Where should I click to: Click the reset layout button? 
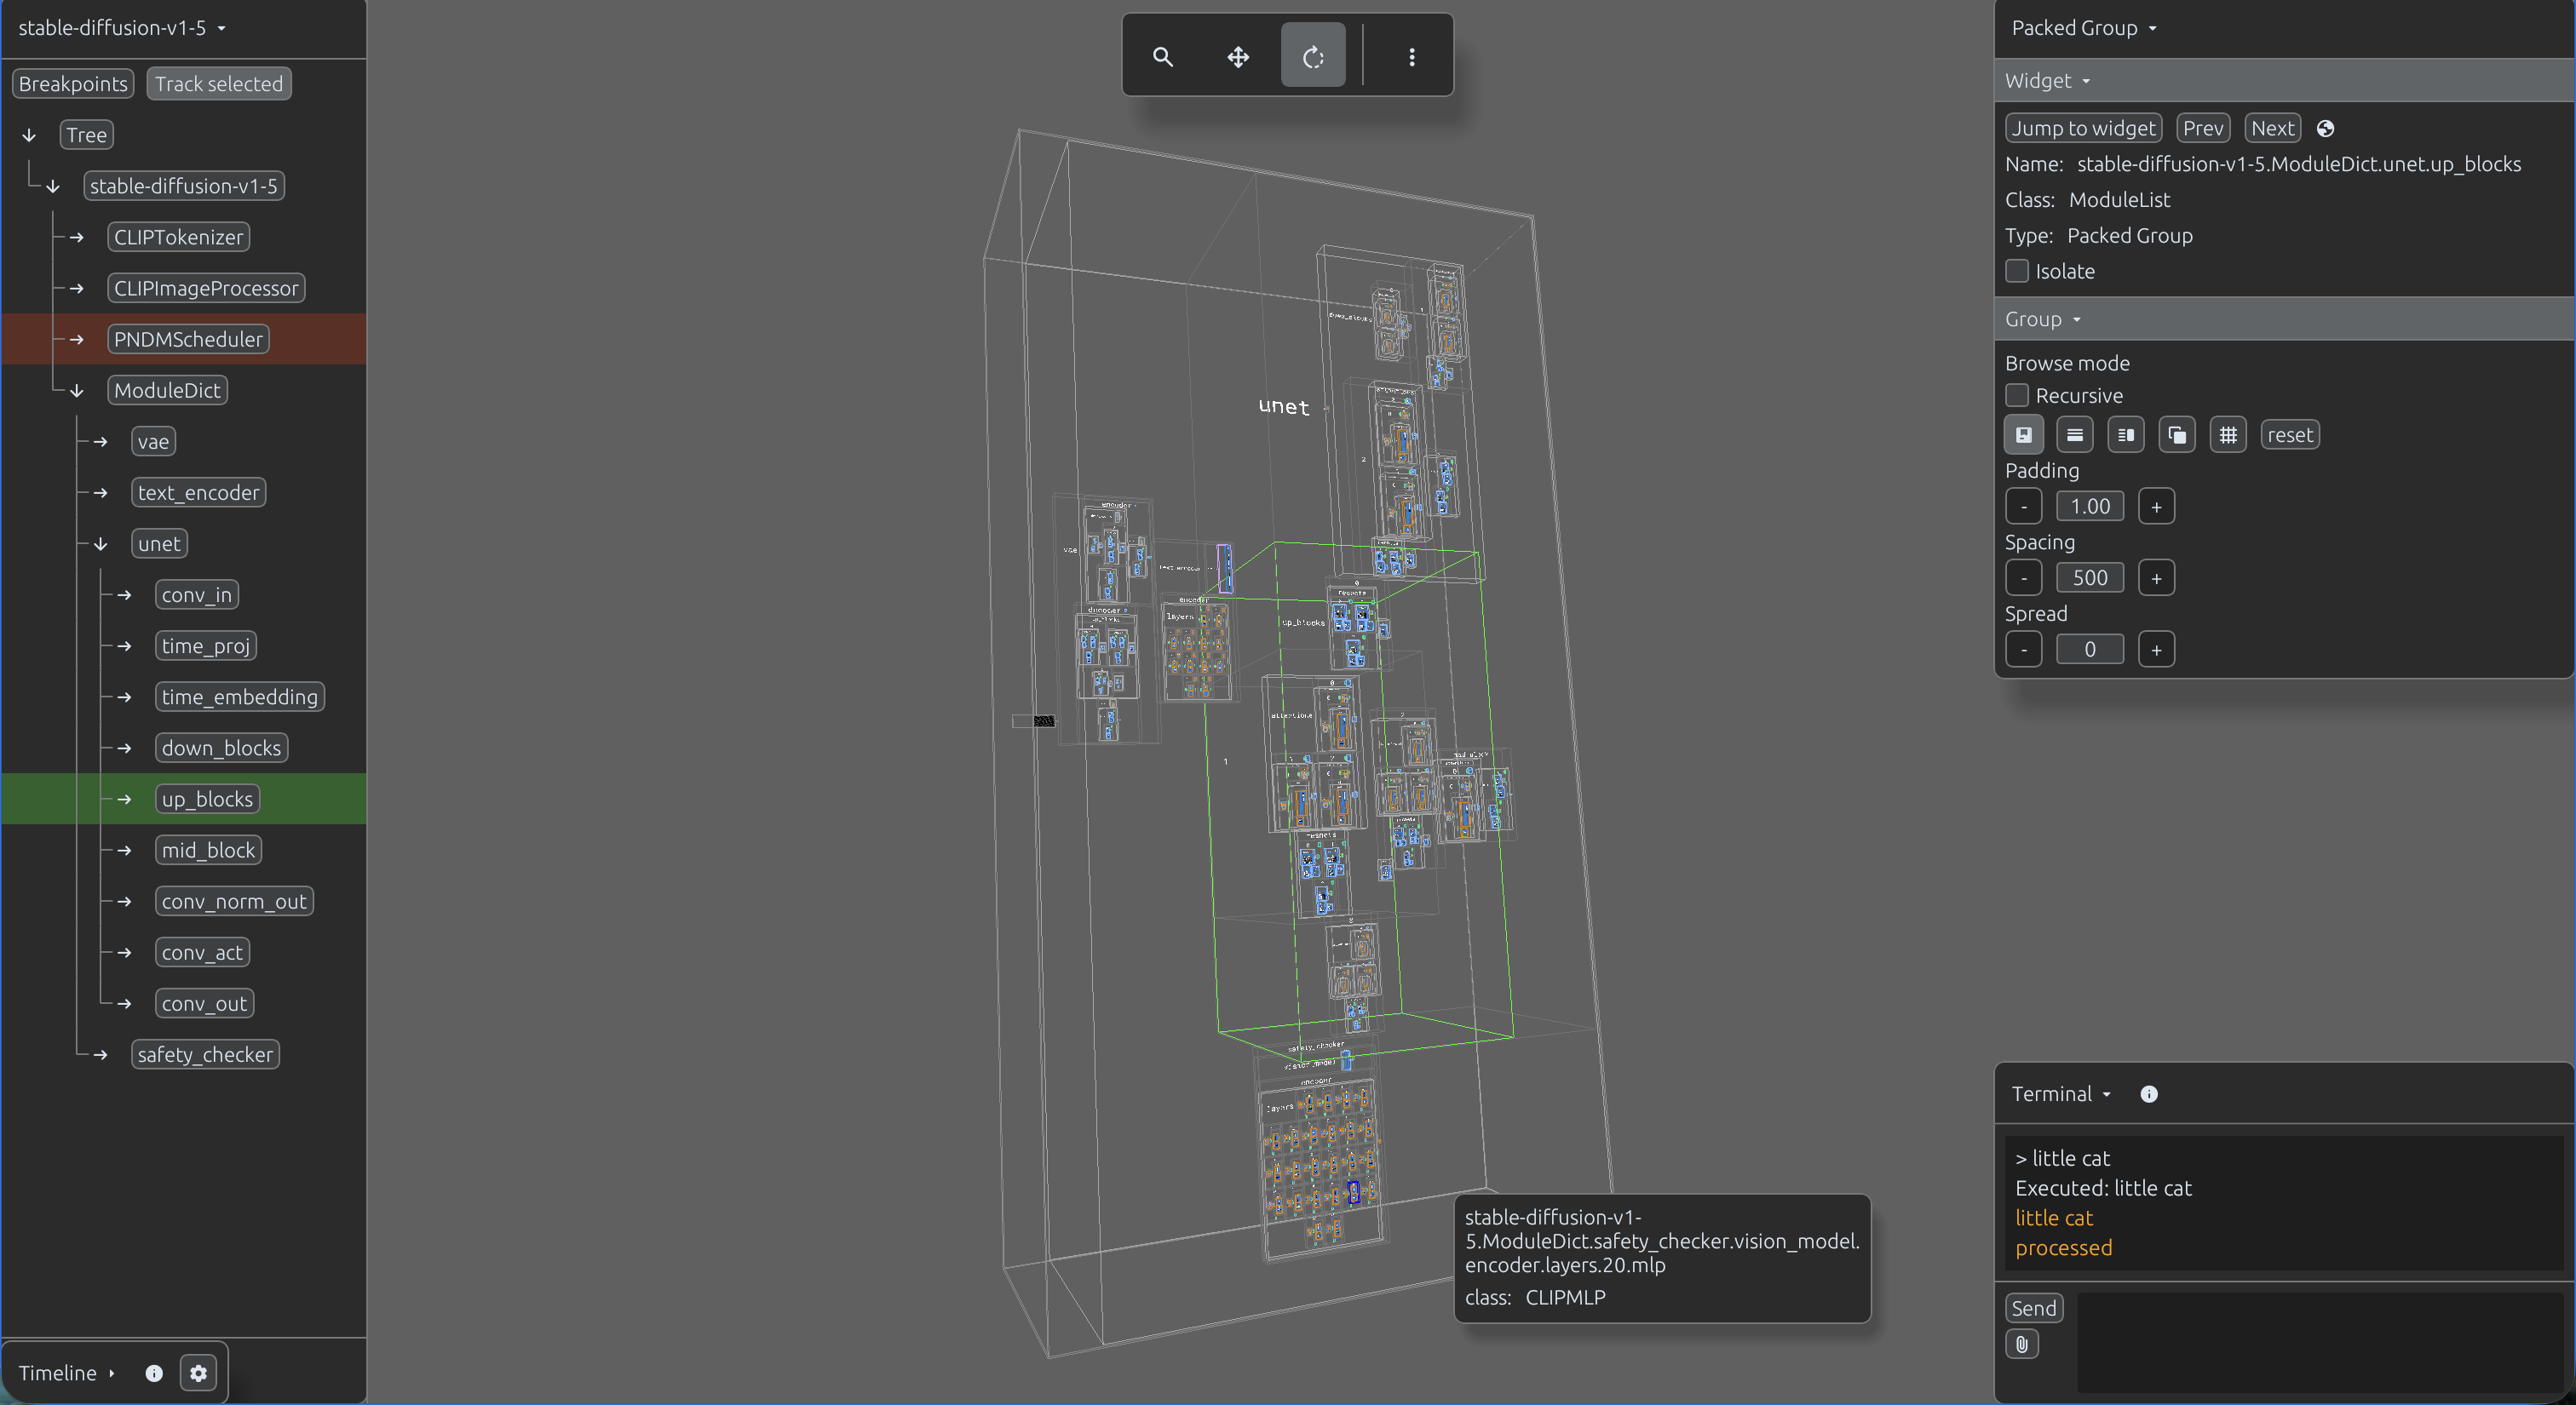(x=2290, y=434)
